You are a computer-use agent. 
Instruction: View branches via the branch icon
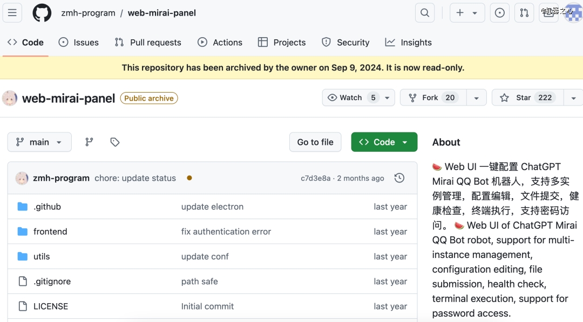click(x=89, y=142)
